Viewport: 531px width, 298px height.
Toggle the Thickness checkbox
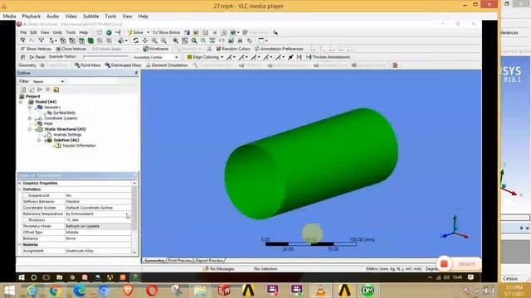(x=26, y=220)
